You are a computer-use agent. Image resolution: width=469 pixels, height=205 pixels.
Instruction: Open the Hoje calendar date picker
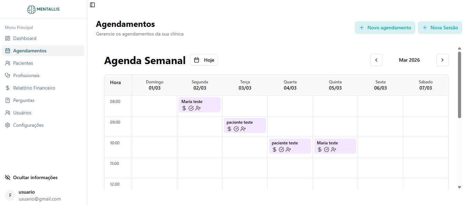[x=204, y=60]
